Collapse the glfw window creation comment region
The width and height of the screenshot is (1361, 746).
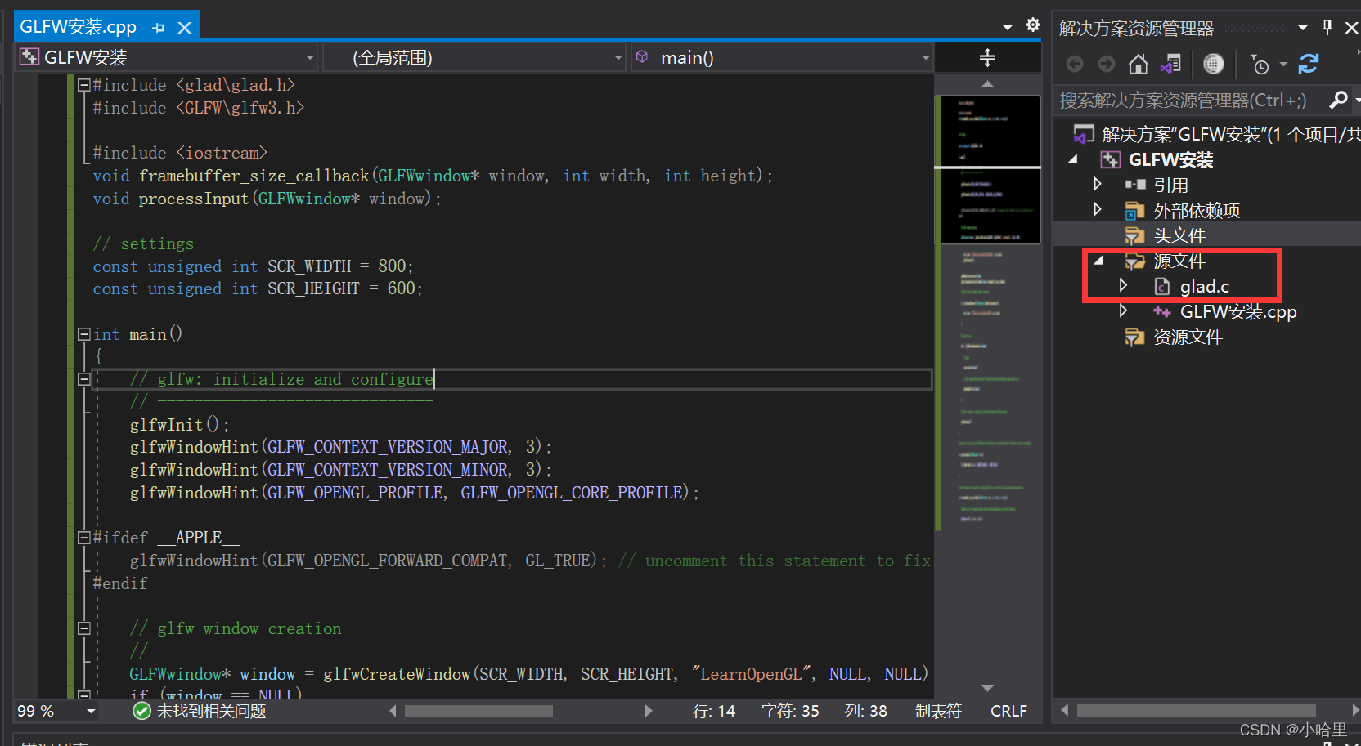83,628
